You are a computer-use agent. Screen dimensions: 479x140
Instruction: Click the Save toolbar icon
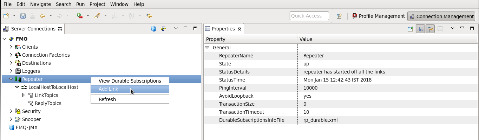23,16
